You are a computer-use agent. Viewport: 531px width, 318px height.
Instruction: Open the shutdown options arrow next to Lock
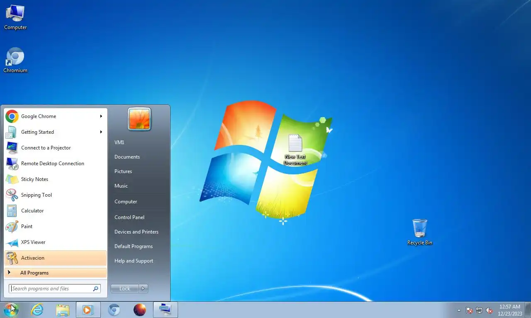click(x=143, y=289)
